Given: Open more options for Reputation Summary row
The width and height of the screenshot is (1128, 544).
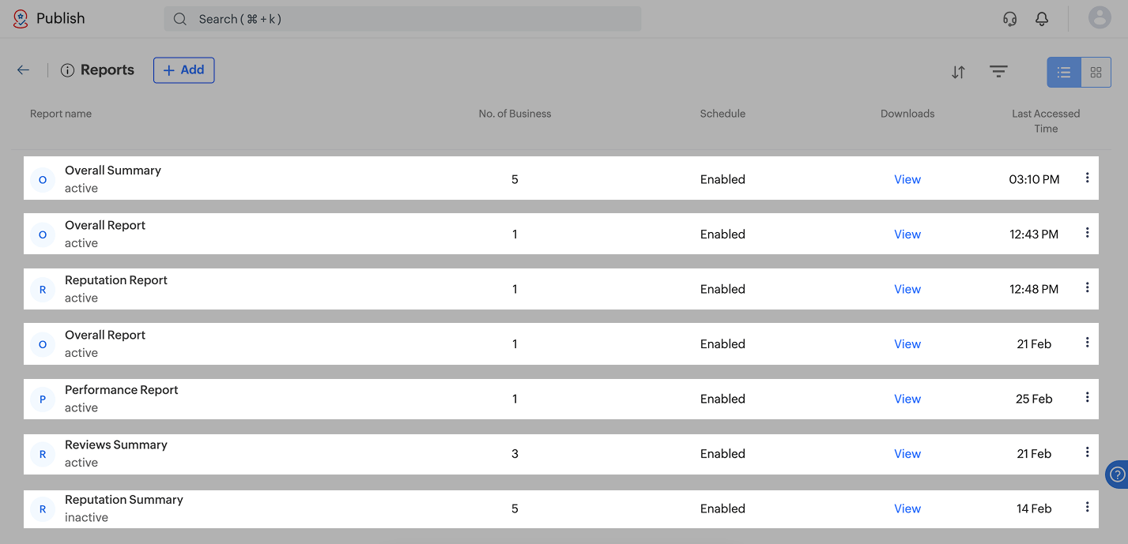Looking at the screenshot, I should pyautogui.click(x=1087, y=507).
